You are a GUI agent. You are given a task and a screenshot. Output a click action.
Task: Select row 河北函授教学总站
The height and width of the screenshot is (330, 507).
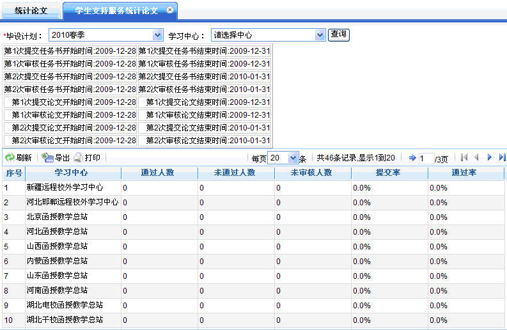253,232
